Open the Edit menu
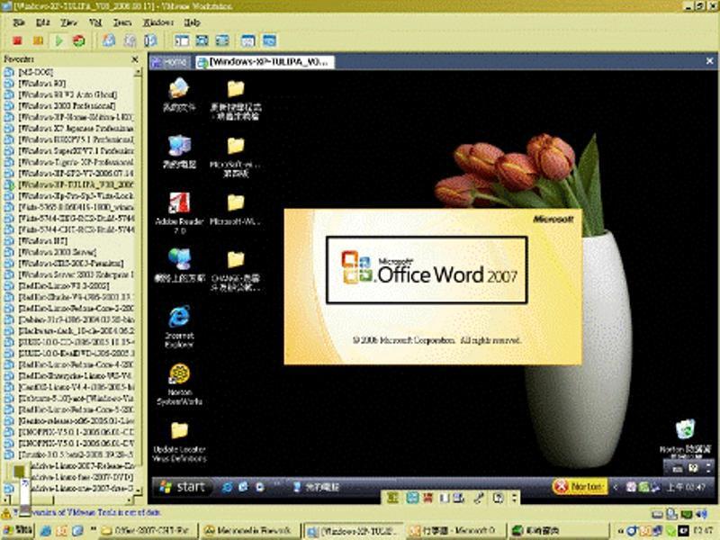Image resolution: width=720 pixels, height=540 pixels. 42,22
